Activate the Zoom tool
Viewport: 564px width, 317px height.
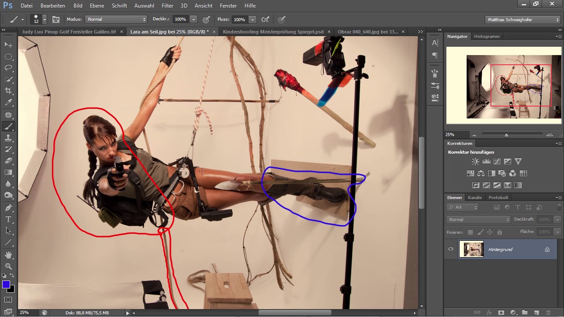[x=8, y=266]
